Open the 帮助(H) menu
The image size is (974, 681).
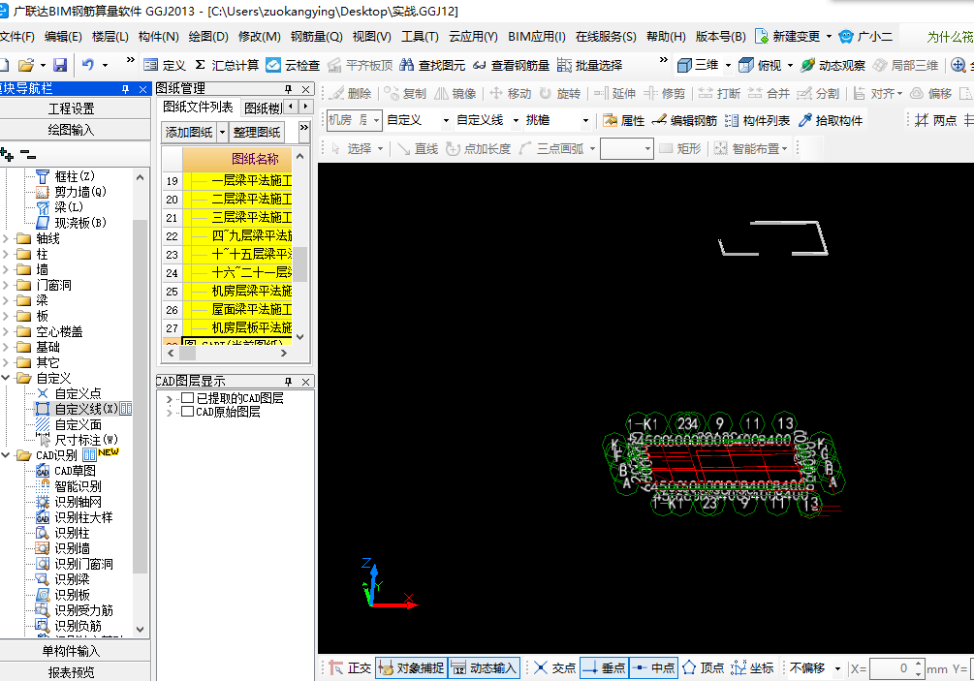[666, 37]
